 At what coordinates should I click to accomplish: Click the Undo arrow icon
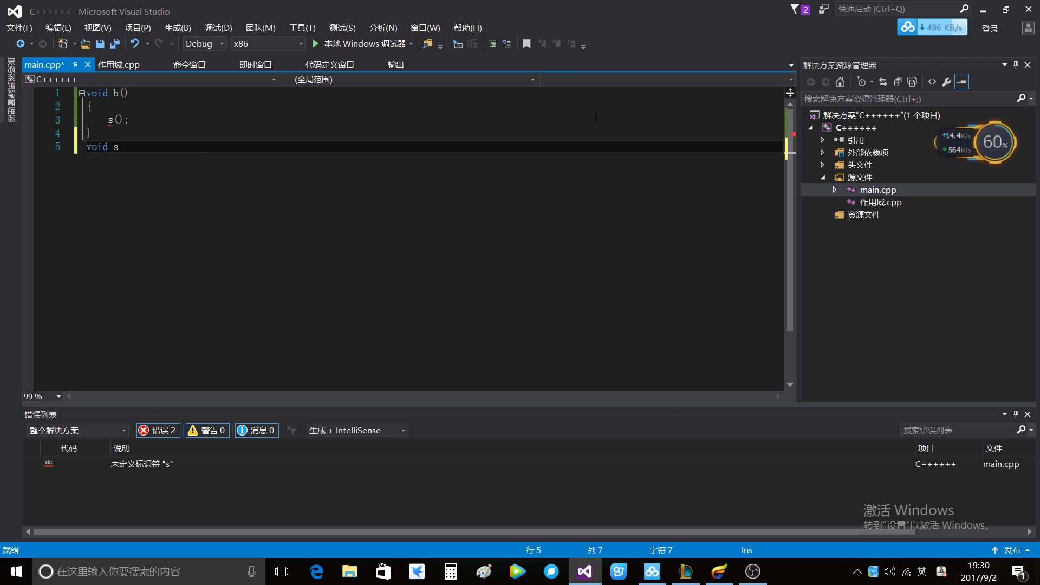pos(134,44)
